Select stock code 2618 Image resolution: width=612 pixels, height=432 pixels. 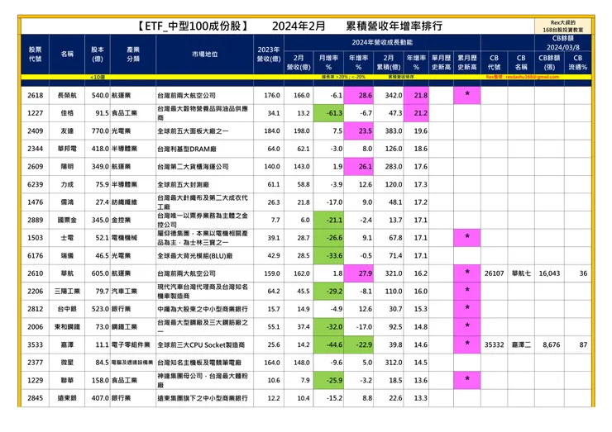pos(35,96)
